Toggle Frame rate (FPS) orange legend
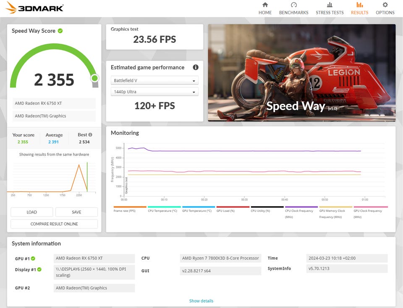The height and width of the screenshot is (308, 403). tap(130, 209)
